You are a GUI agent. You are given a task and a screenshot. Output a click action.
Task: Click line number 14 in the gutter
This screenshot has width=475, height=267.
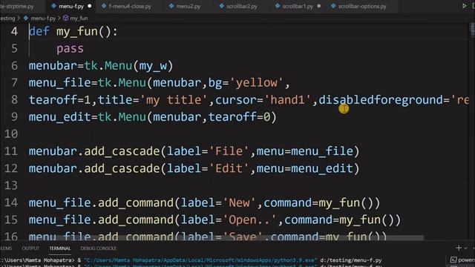click(x=11, y=202)
